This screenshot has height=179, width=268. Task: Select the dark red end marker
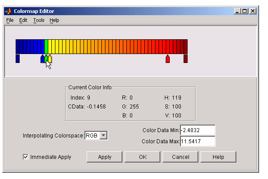pyautogui.click(x=185, y=58)
